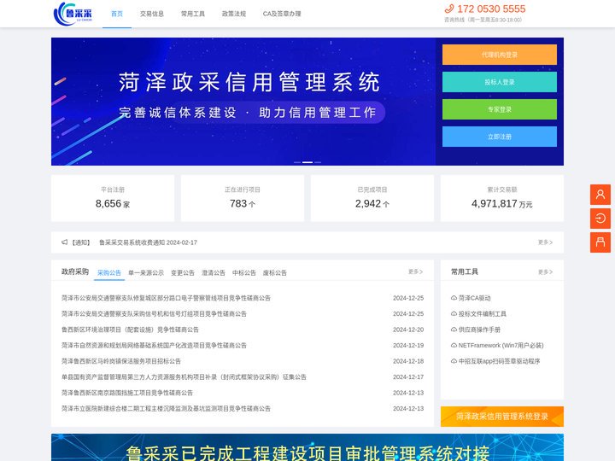Open the 供应商操作手册 link
The width and height of the screenshot is (615, 461).
479,330
